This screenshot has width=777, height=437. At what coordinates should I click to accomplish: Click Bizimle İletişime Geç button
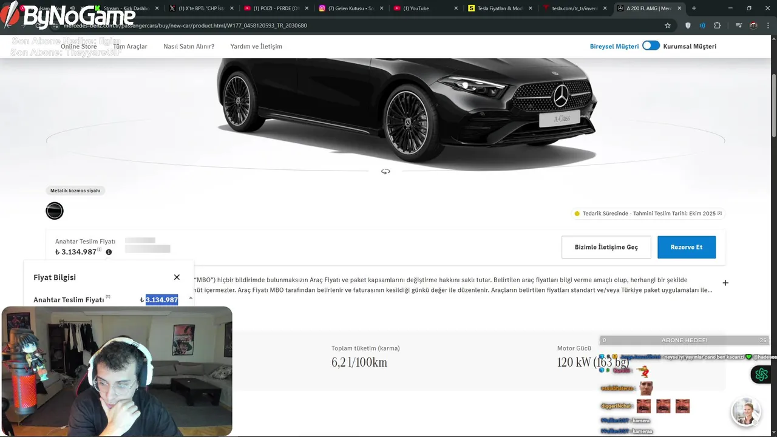click(x=606, y=247)
